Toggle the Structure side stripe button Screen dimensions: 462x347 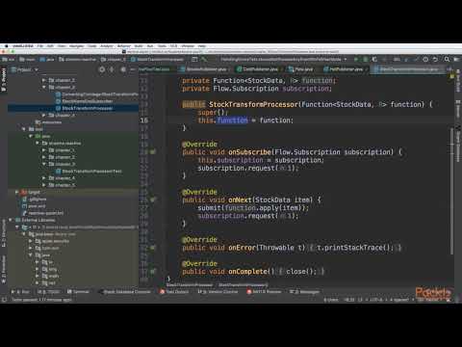pos(4,233)
